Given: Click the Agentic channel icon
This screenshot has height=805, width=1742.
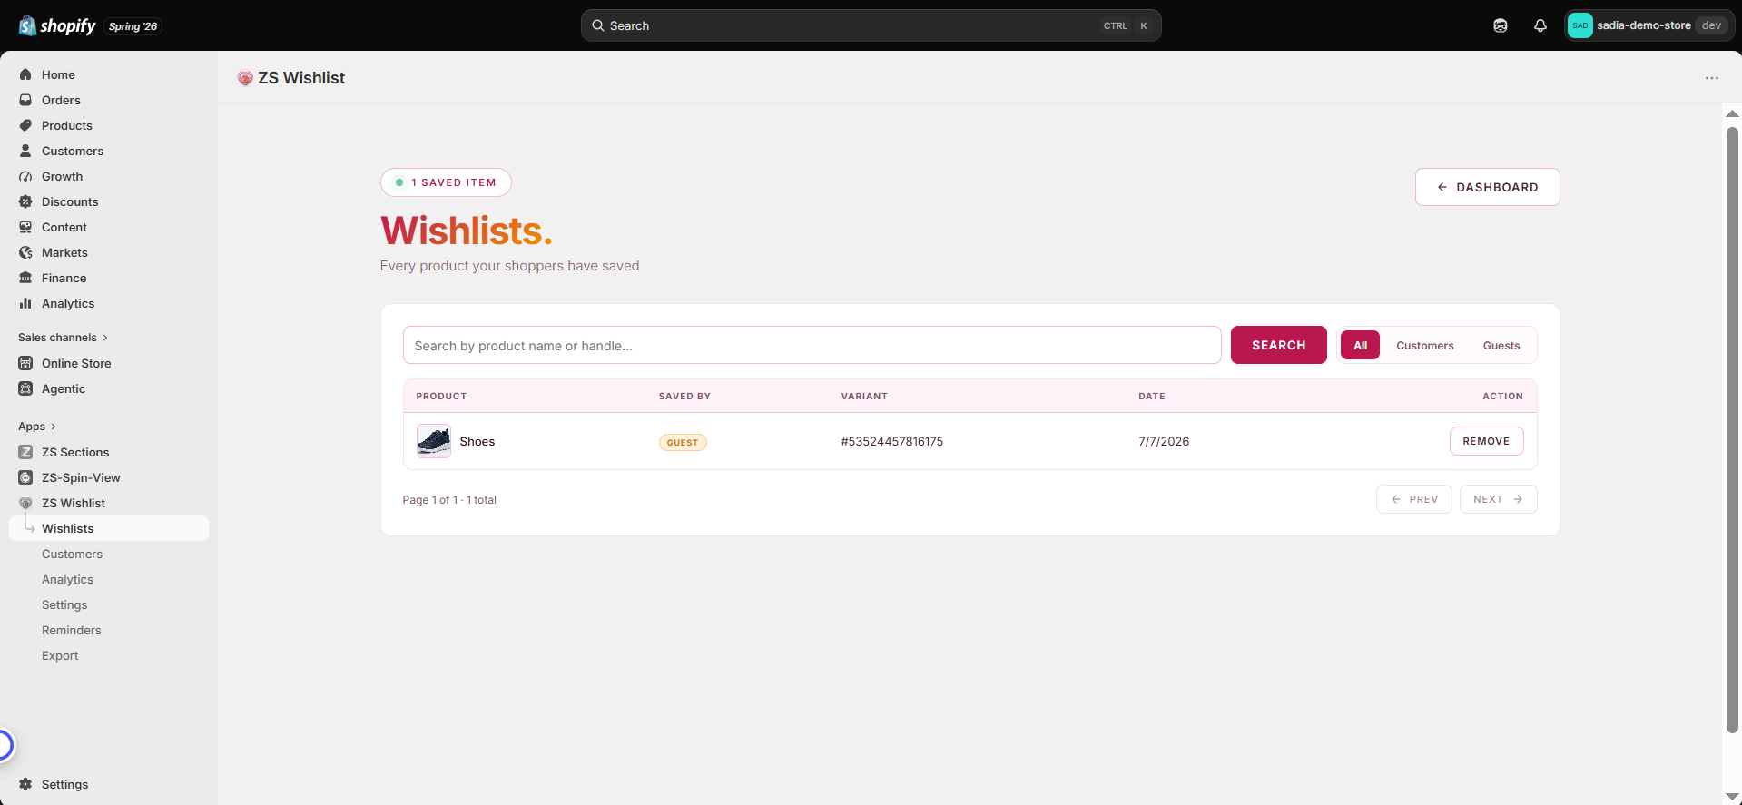Looking at the screenshot, I should point(25,388).
